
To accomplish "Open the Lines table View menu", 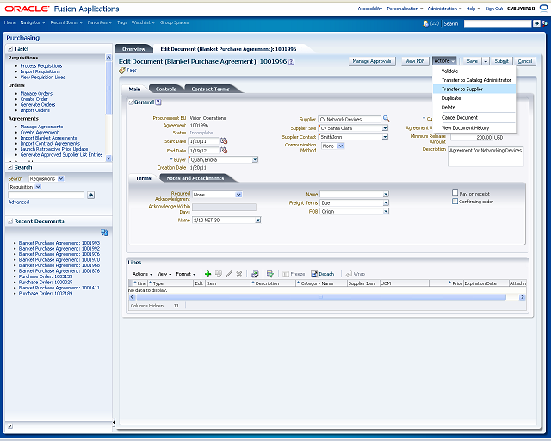I will [x=164, y=274].
